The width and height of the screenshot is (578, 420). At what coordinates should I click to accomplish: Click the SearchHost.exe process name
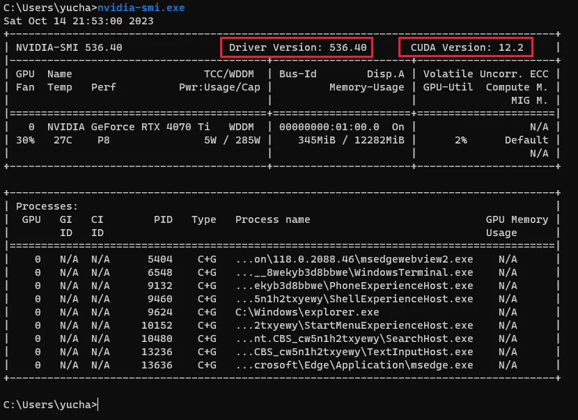point(354,339)
